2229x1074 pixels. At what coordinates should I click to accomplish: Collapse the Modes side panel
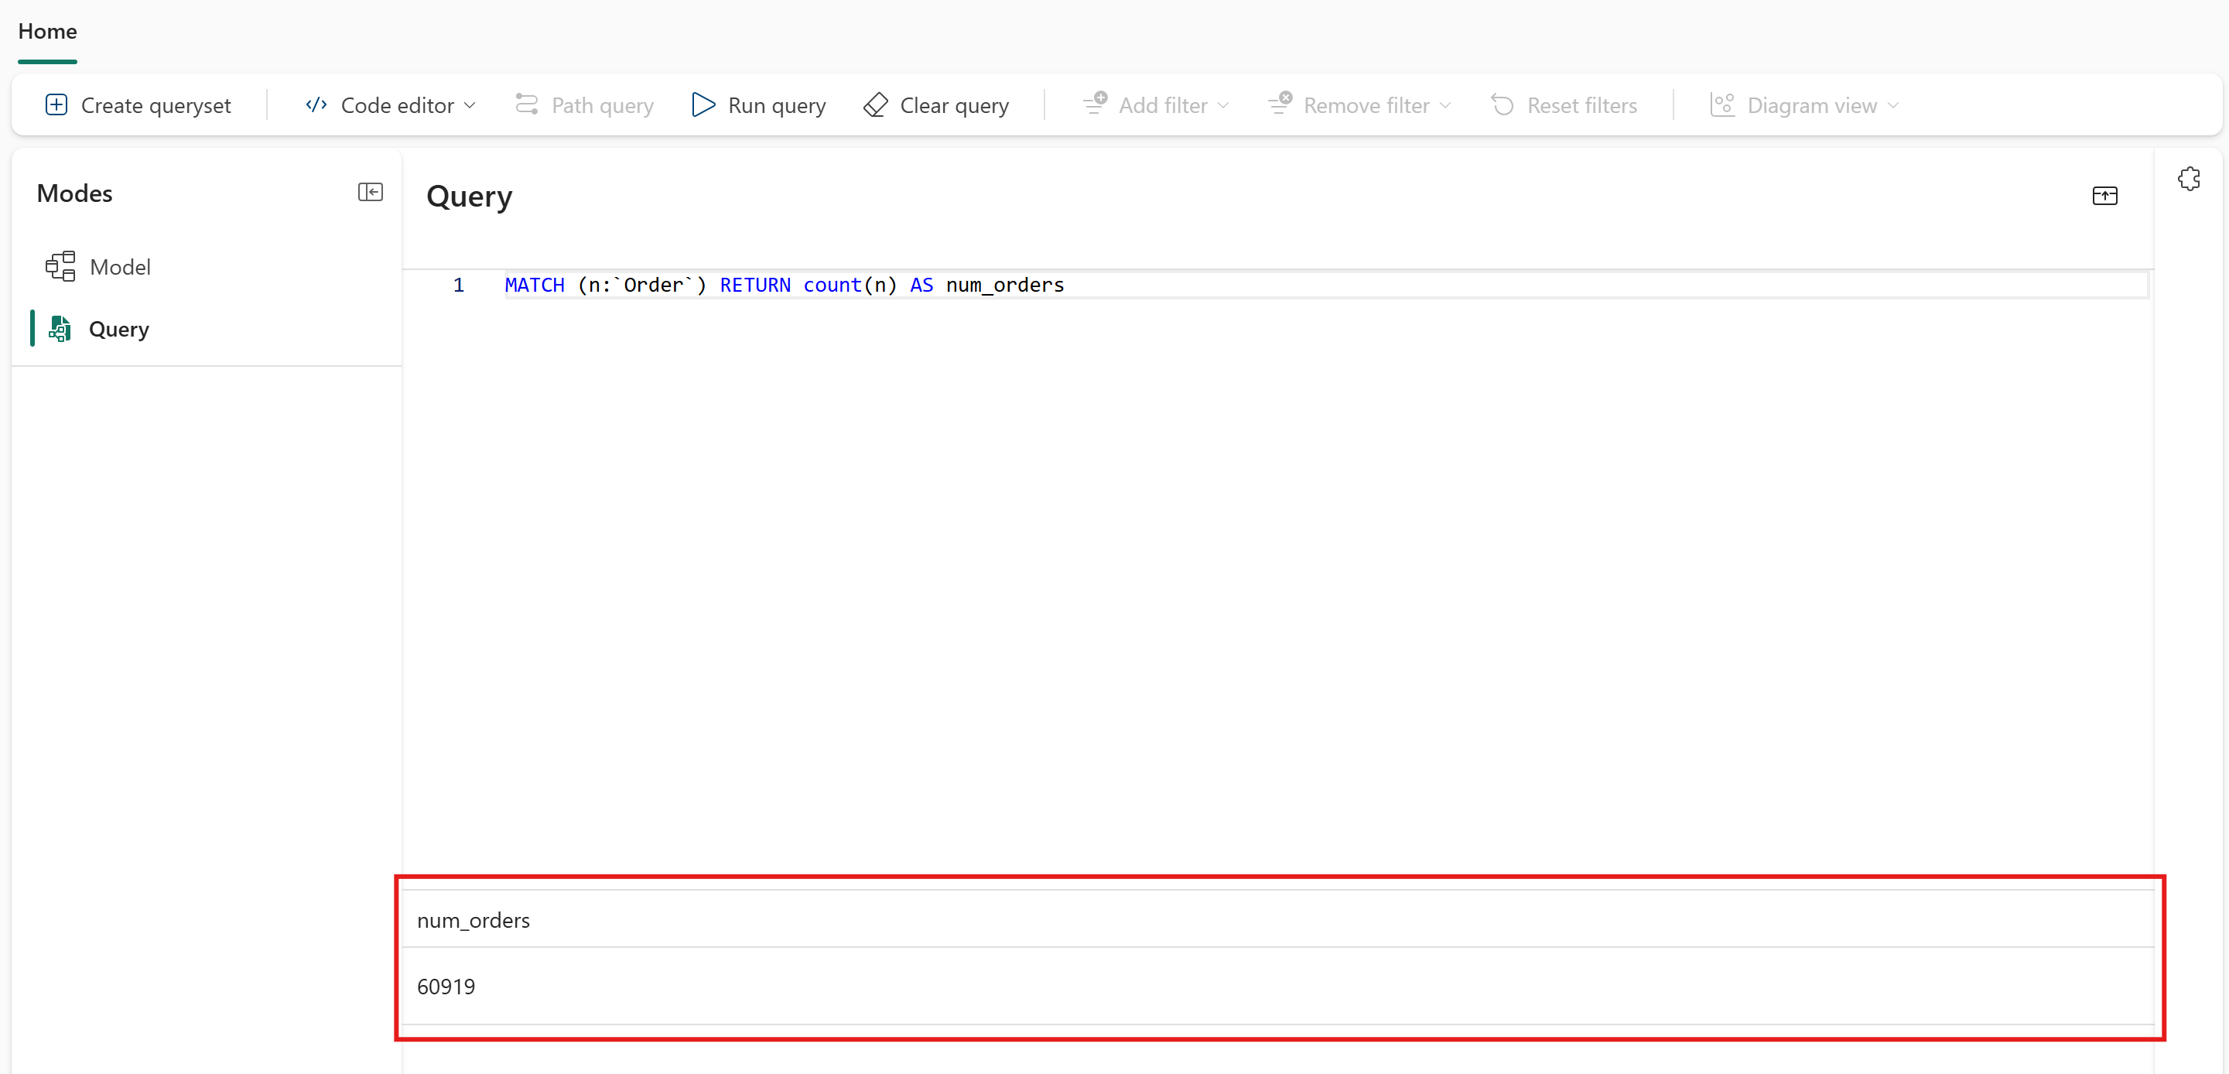371,192
